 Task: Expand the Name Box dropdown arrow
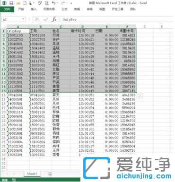pyautogui.click(x=23, y=19)
